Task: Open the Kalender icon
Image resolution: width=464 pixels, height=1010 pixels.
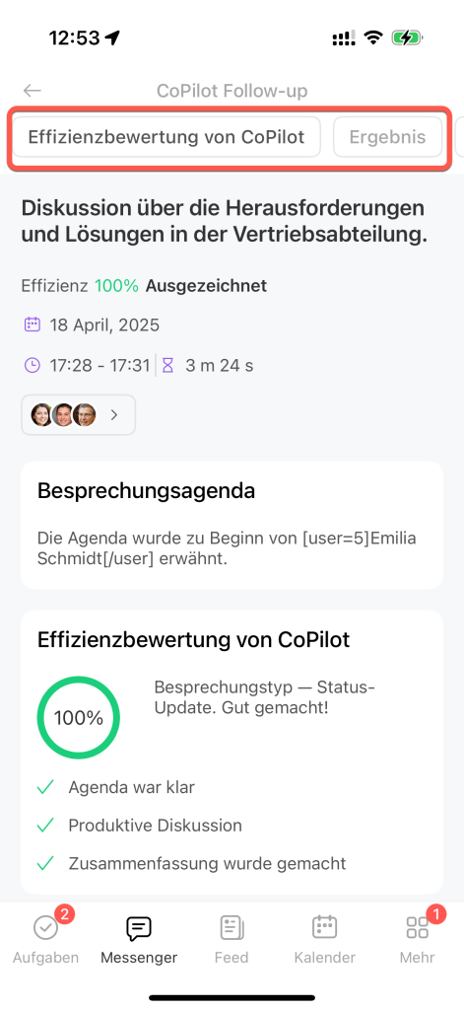Action: tap(324, 928)
